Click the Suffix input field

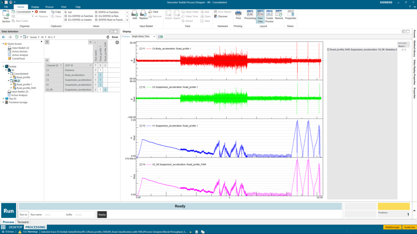pyautogui.click(x=84, y=214)
